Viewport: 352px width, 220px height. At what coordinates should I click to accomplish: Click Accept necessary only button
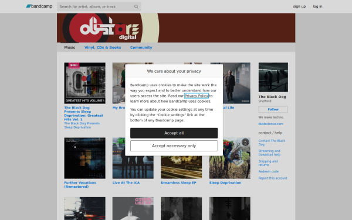pos(174,146)
